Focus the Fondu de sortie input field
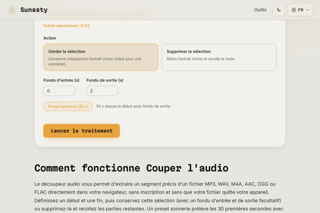320x213 pixels. coord(102,91)
